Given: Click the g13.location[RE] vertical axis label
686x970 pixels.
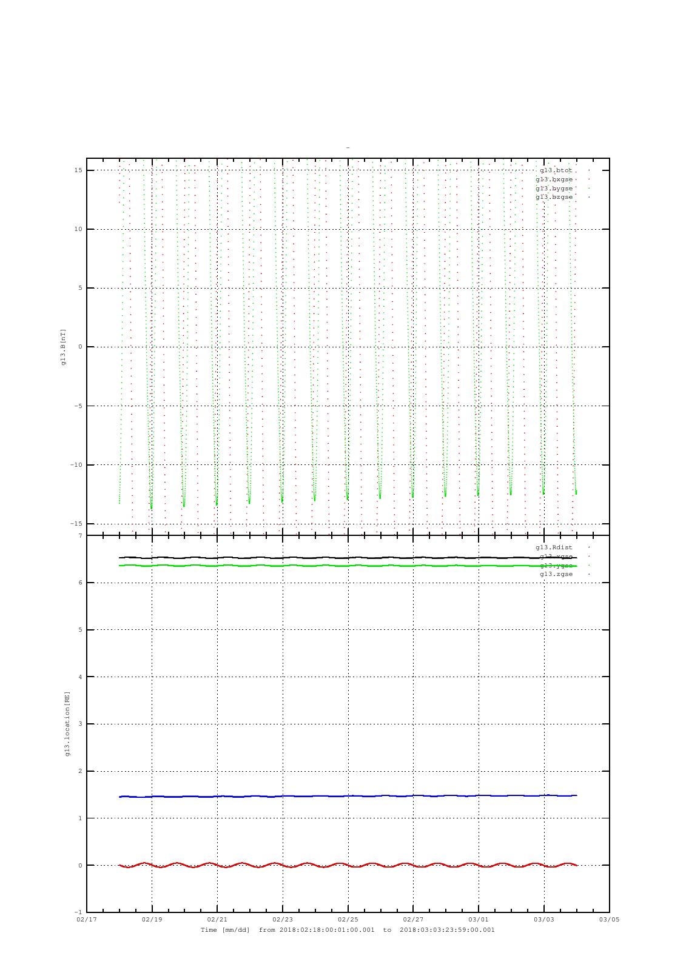Looking at the screenshot, I should pos(67,724).
